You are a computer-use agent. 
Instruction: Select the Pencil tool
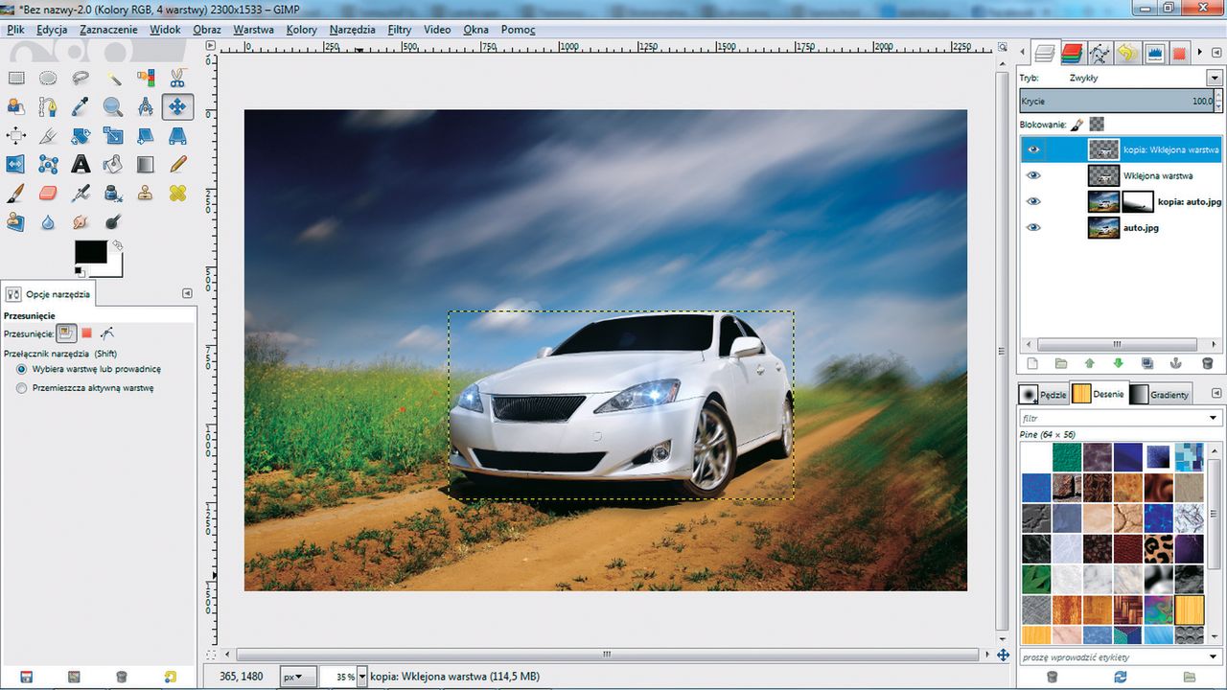tap(177, 164)
